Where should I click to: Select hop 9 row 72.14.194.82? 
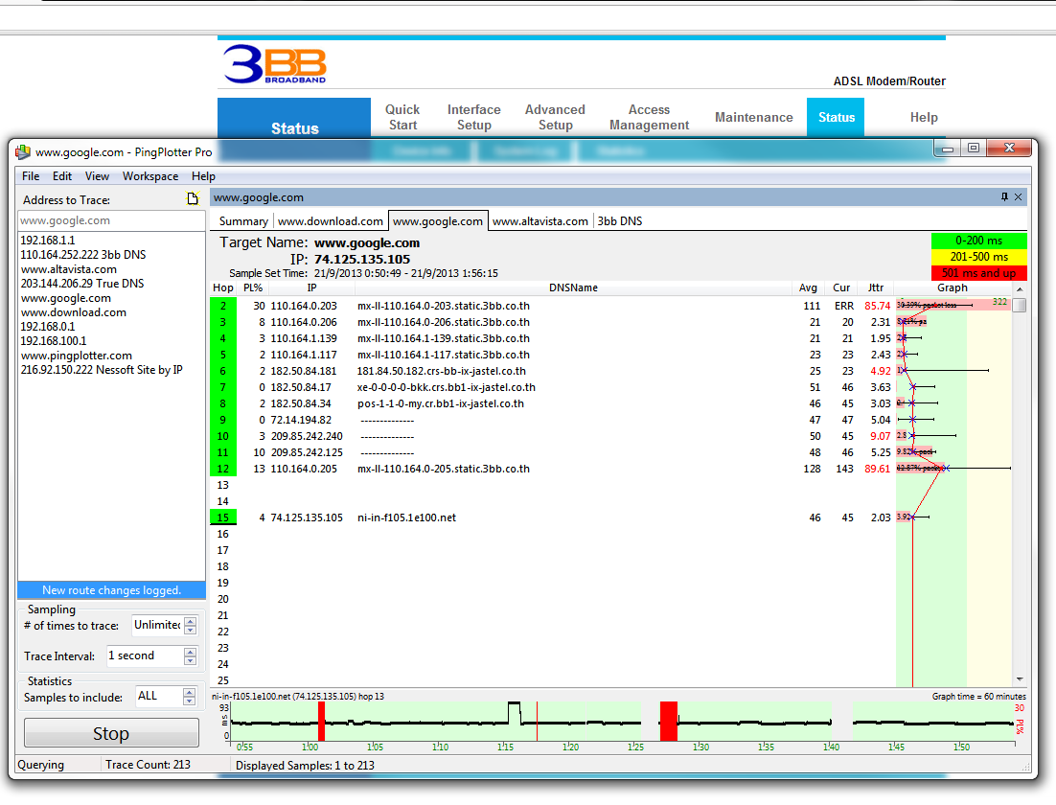pos(609,420)
